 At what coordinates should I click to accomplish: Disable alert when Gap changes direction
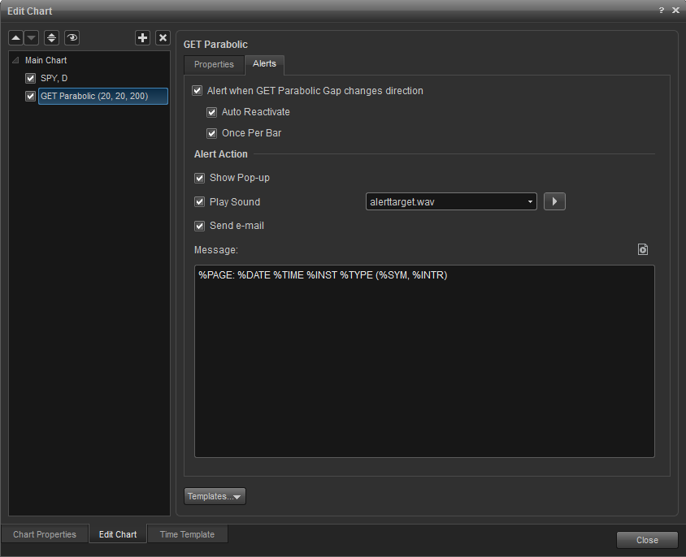[198, 90]
